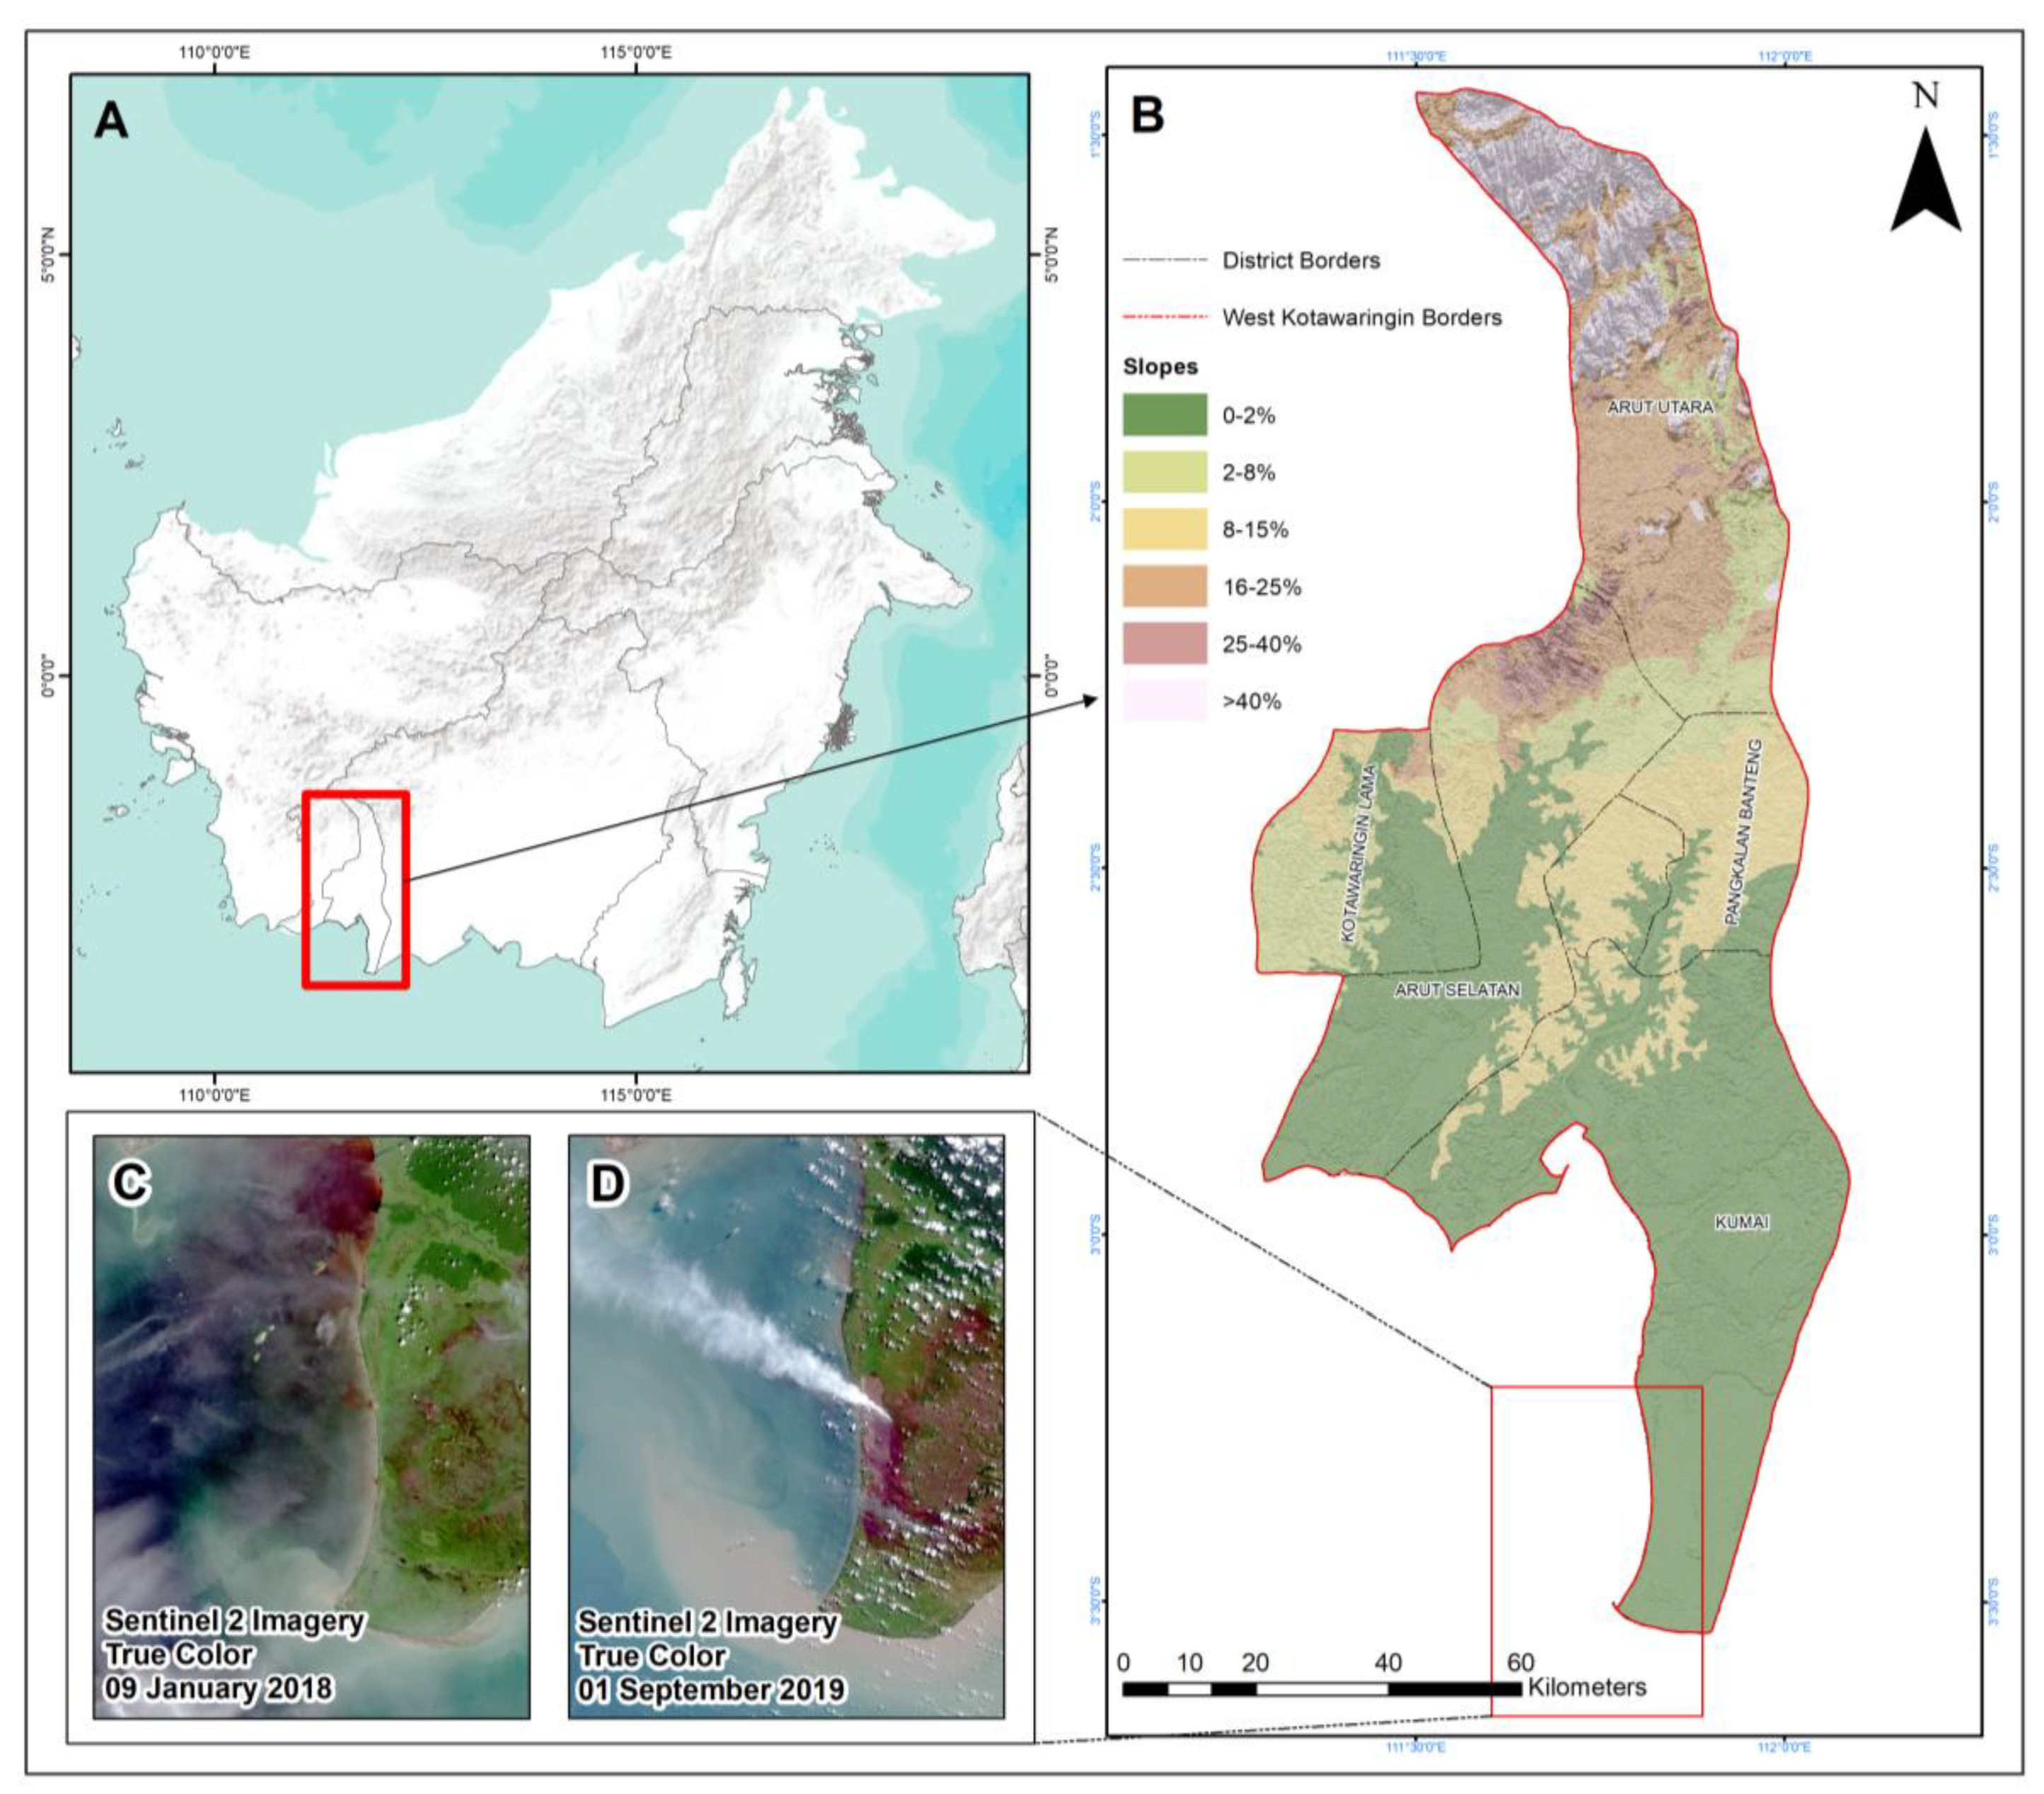Open the 09 January 2018 Sentinel image

click(x=311, y=1426)
